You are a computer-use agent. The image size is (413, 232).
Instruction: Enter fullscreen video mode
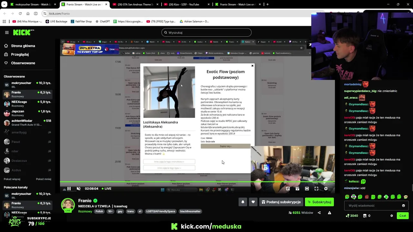pyautogui.click(x=316, y=188)
